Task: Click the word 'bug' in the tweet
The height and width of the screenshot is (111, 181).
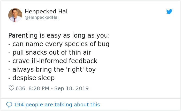Action: coord(104,44)
